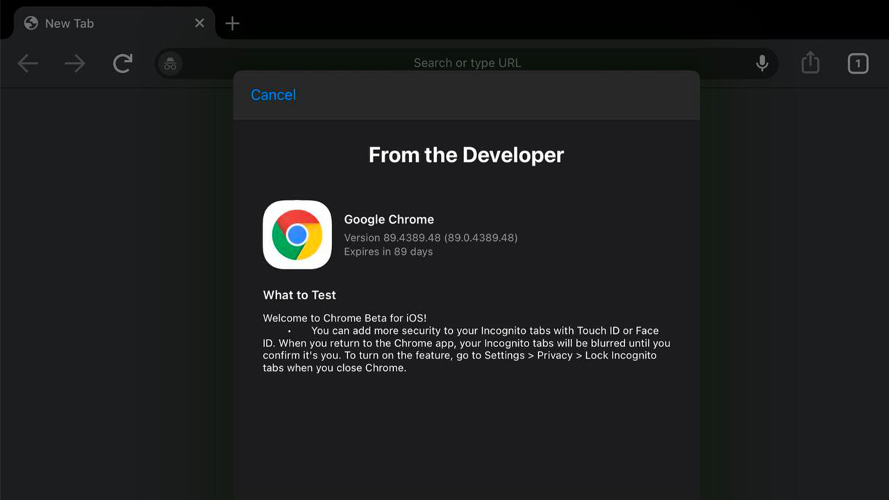Viewport: 889px width, 500px height.
Task: Select the New Tab tab
Action: (x=115, y=23)
